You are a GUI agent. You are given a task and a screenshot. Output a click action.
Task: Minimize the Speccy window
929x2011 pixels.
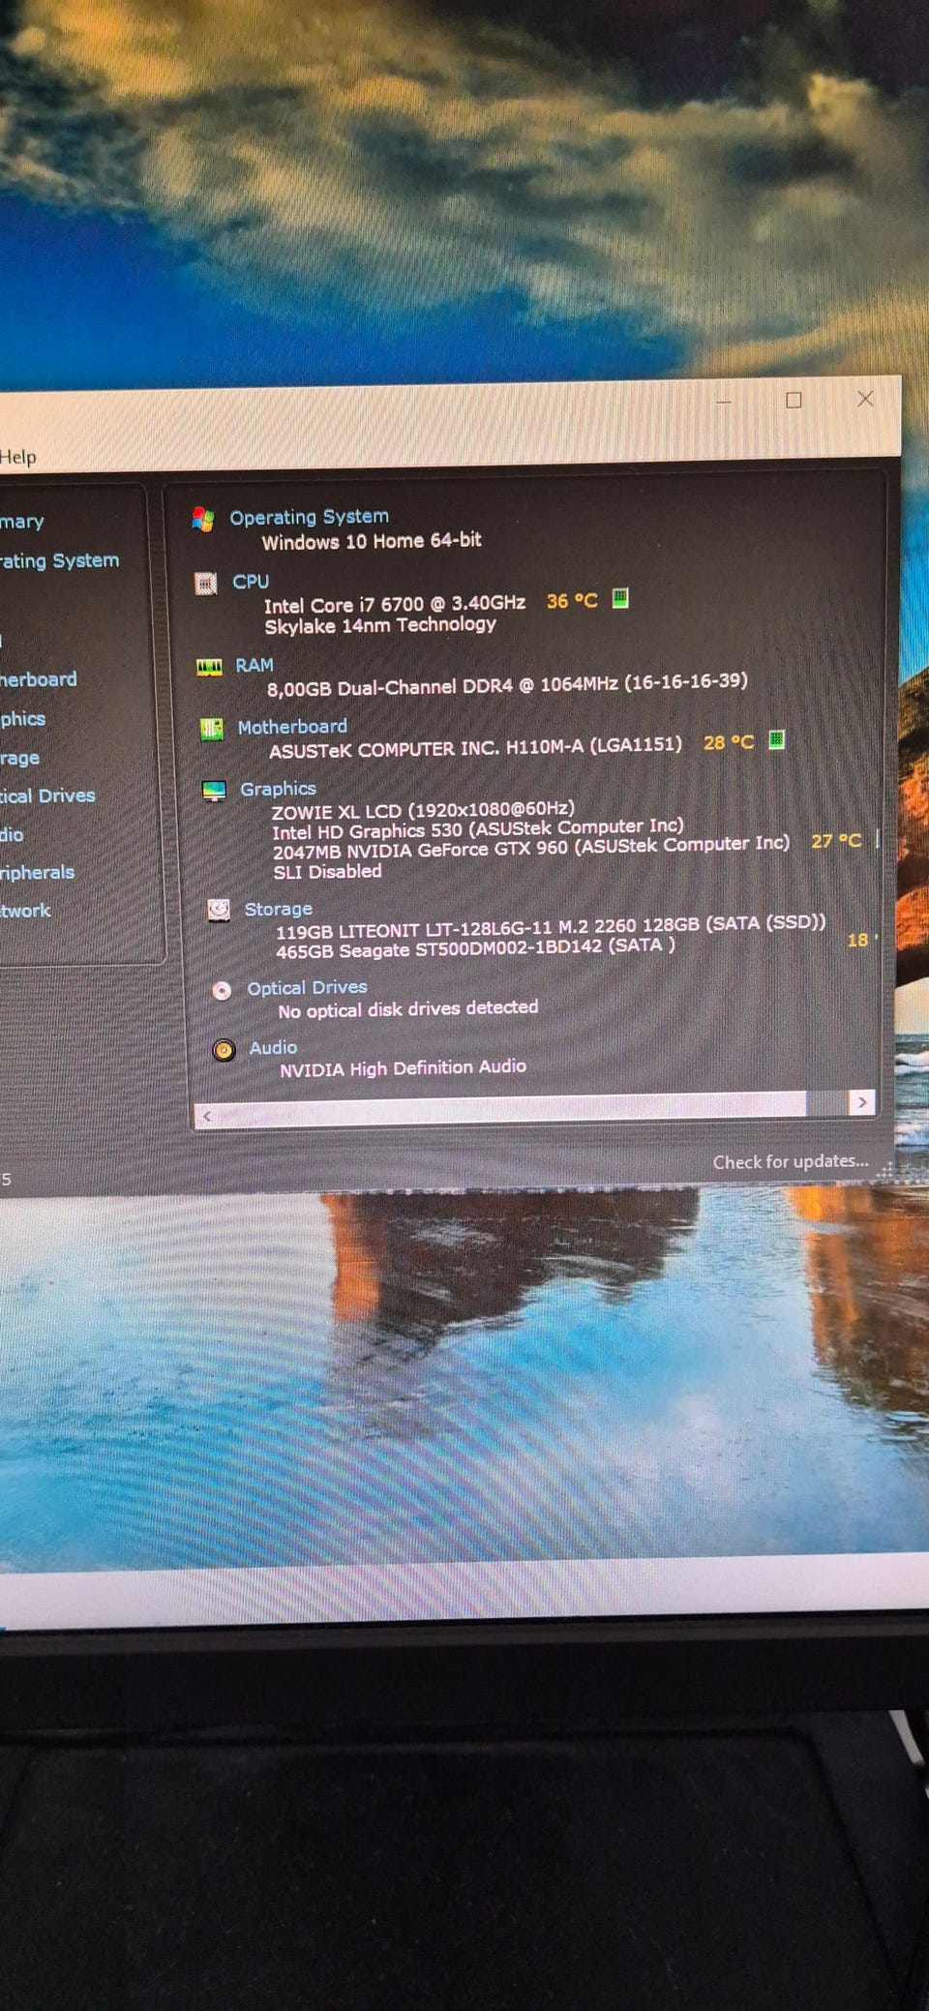coord(723,402)
